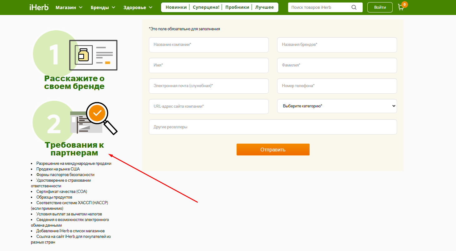
Task: Click the Соответствие системе ХАССП item
Action: 70,205
